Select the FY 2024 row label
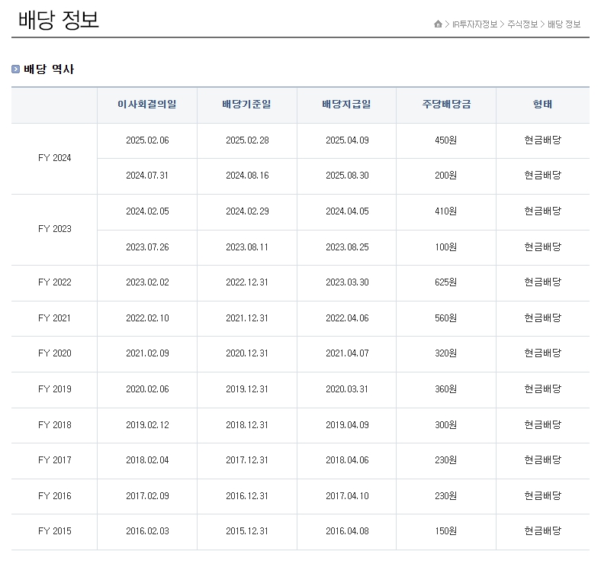601x561 pixels. tap(54, 158)
